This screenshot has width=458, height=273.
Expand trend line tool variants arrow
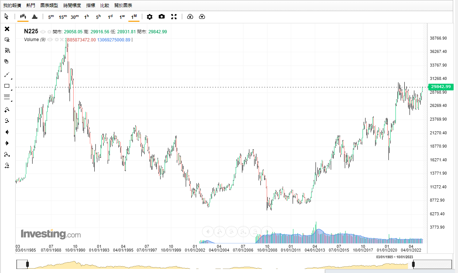coord(11,79)
